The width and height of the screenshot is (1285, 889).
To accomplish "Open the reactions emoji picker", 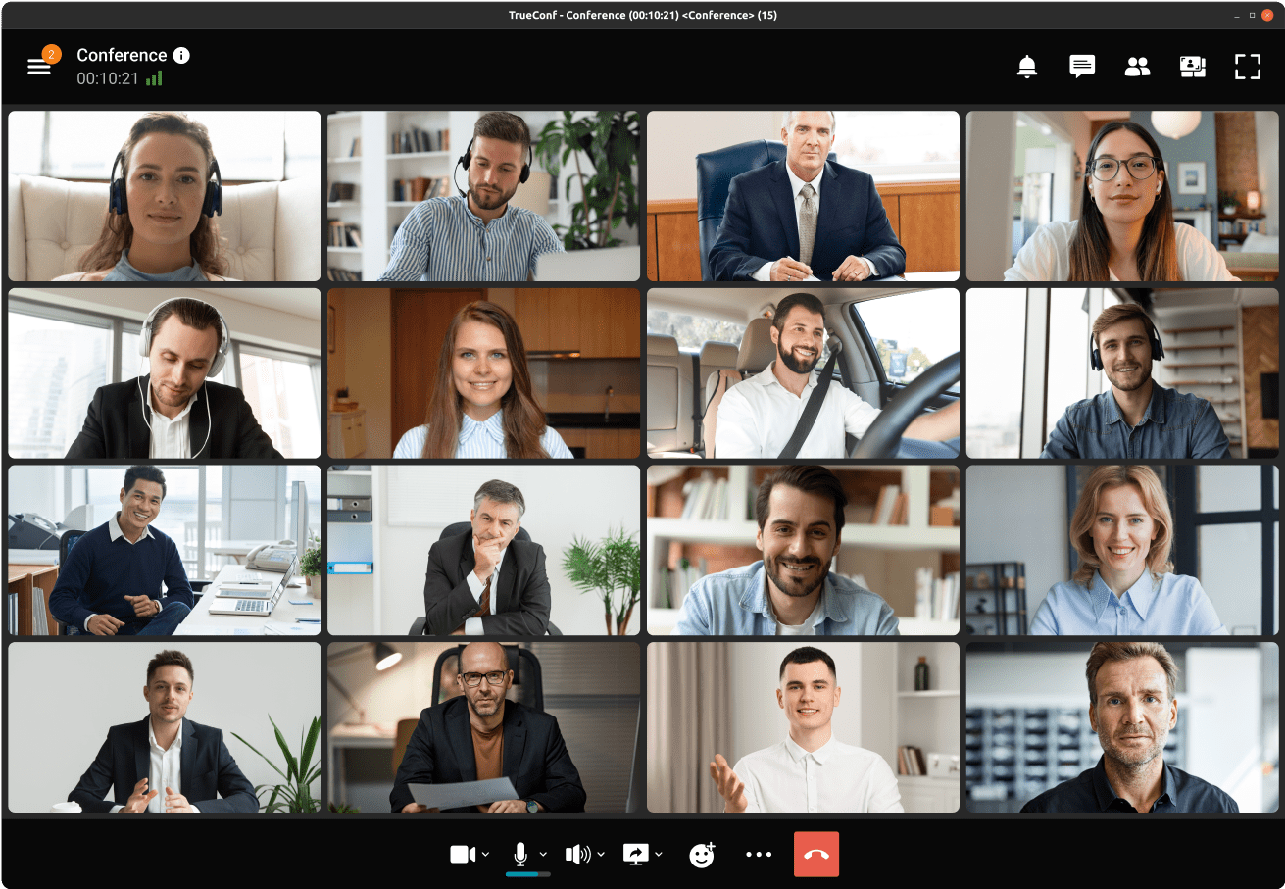I will [x=702, y=854].
